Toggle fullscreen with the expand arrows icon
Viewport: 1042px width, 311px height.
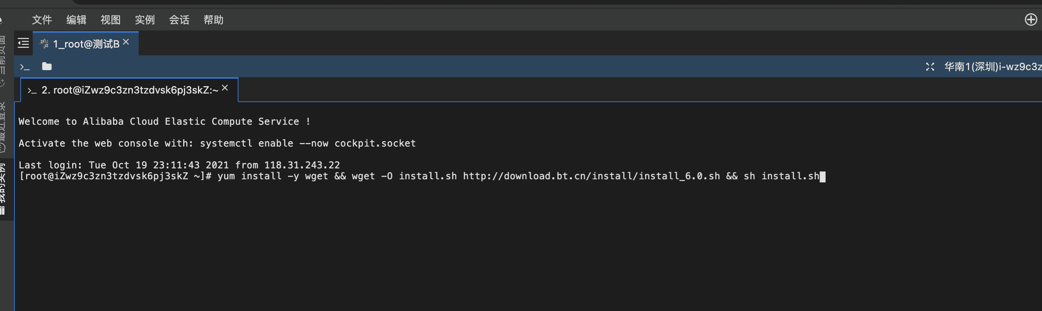tap(930, 67)
